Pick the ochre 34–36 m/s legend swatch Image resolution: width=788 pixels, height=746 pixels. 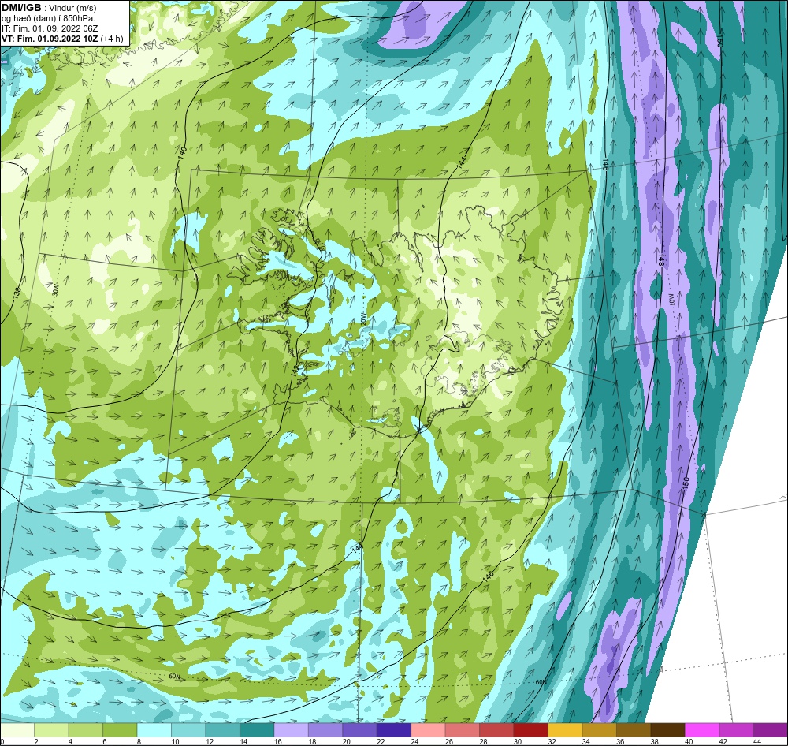[599, 730]
